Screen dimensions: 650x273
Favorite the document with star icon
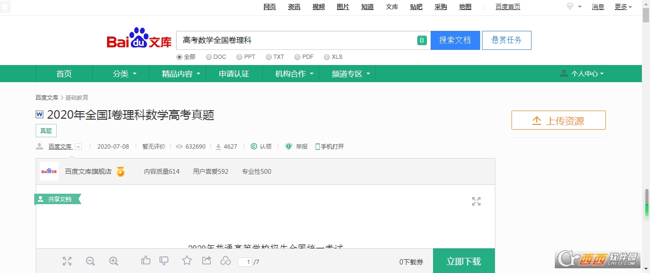pos(187,260)
